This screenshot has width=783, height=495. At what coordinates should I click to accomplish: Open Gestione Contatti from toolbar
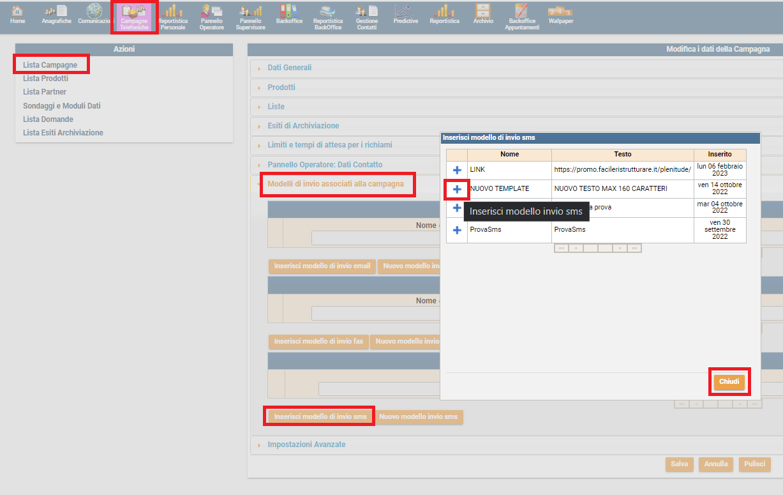pos(366,17)
